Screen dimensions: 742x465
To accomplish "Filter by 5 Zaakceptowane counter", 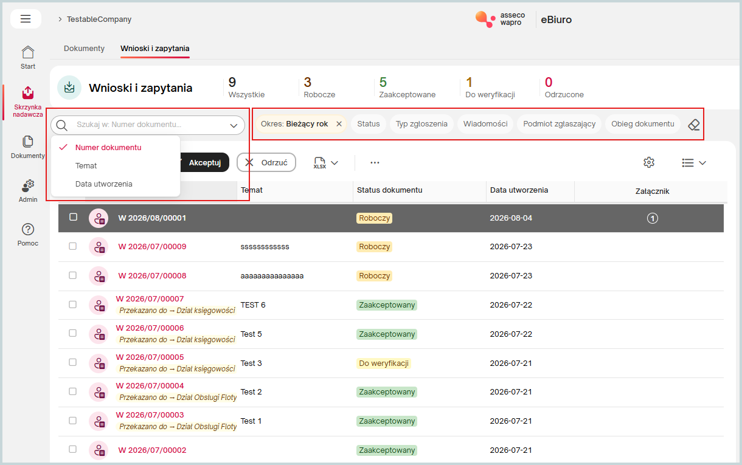I will click(407, 88).
